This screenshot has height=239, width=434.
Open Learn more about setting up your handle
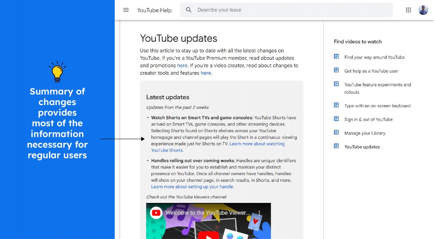[x=192, y=187]
